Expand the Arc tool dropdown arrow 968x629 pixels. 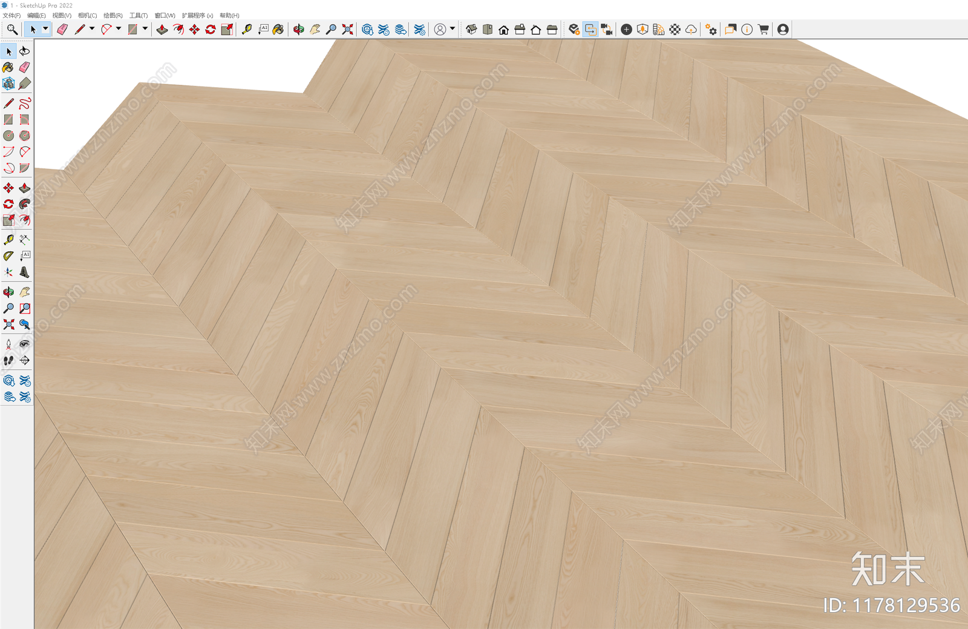click(119, 28)
